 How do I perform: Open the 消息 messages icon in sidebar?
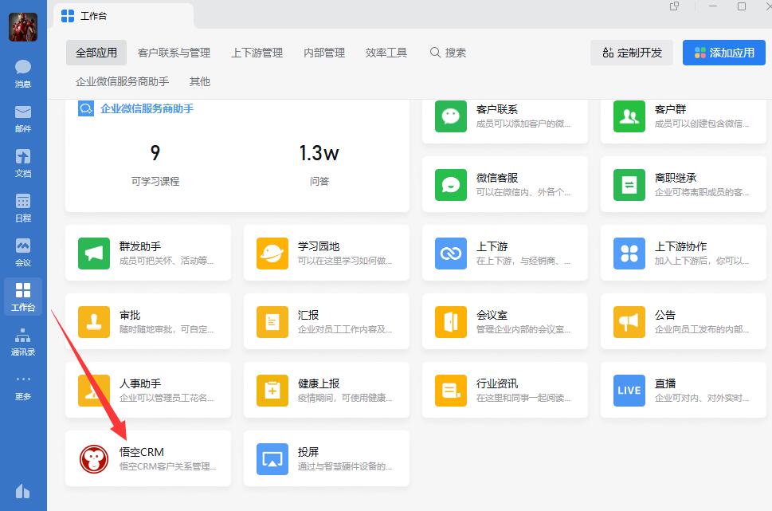tap(23, 73)
